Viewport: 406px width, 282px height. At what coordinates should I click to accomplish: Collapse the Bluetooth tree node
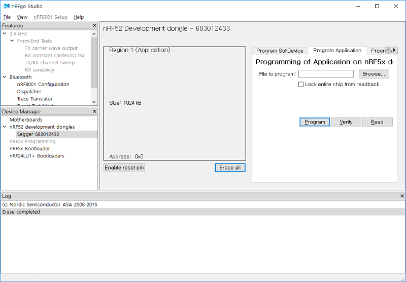5,77
